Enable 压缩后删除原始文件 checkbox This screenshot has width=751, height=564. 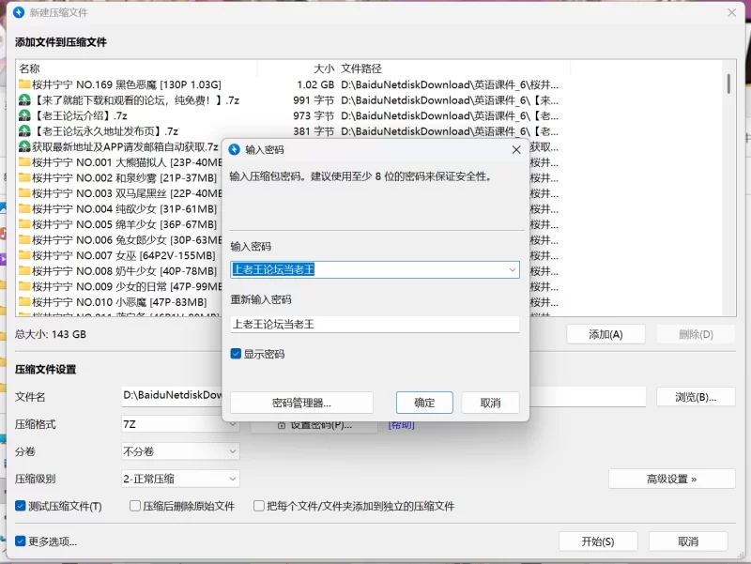point(135,506)
